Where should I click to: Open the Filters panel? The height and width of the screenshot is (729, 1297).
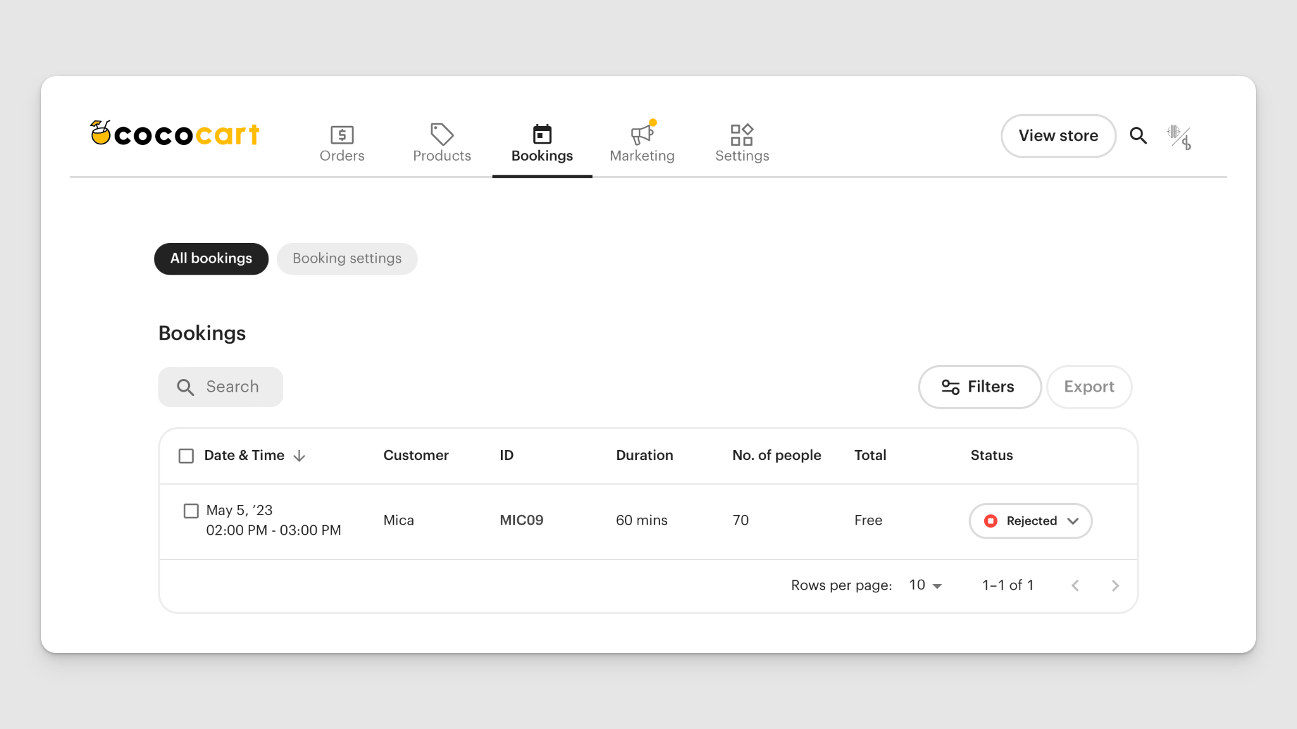(x=979, y=387)
